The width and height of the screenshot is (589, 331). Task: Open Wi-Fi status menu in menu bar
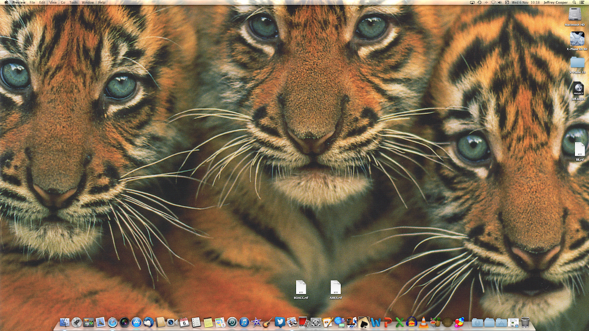[493, 2]
